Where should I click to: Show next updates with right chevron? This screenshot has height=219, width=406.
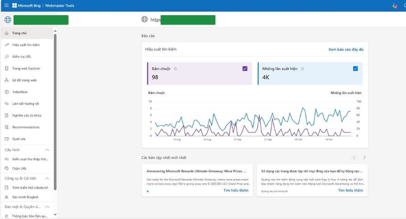point(364,157)
